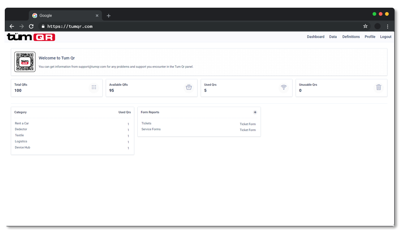
Task: Click the grid icon in Total QRs card
Action: (94, 87)
